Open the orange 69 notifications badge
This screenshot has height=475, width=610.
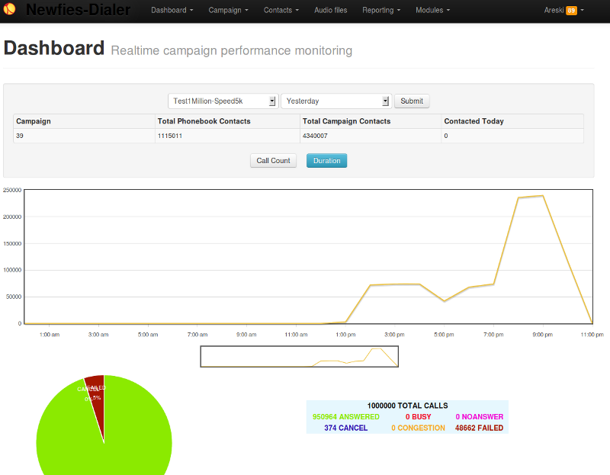pyautogui.click(x=571, y=11)
